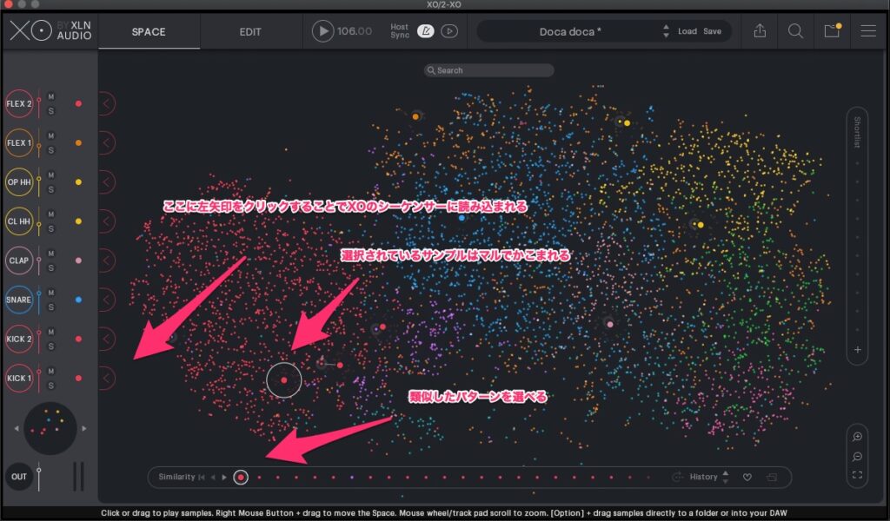The height and width of the screenshot is (521, 890).
Task: Click the left arrow beside KICK 1 channel
Action: click(106, 378)
